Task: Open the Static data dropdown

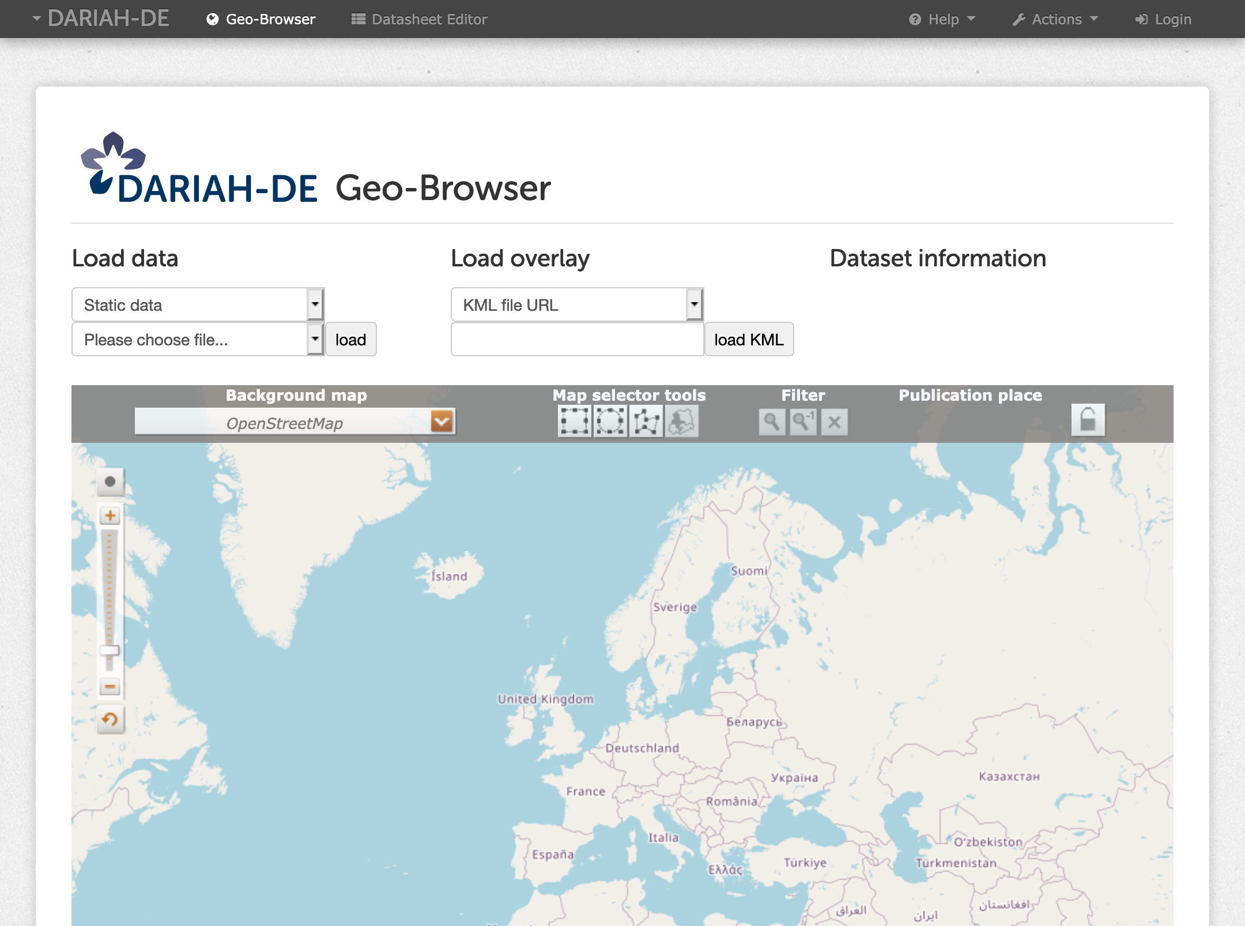Action: (315, 304)
